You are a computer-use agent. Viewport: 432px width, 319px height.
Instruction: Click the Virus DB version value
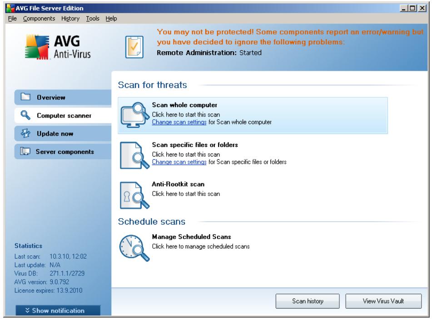coord(67,274)
